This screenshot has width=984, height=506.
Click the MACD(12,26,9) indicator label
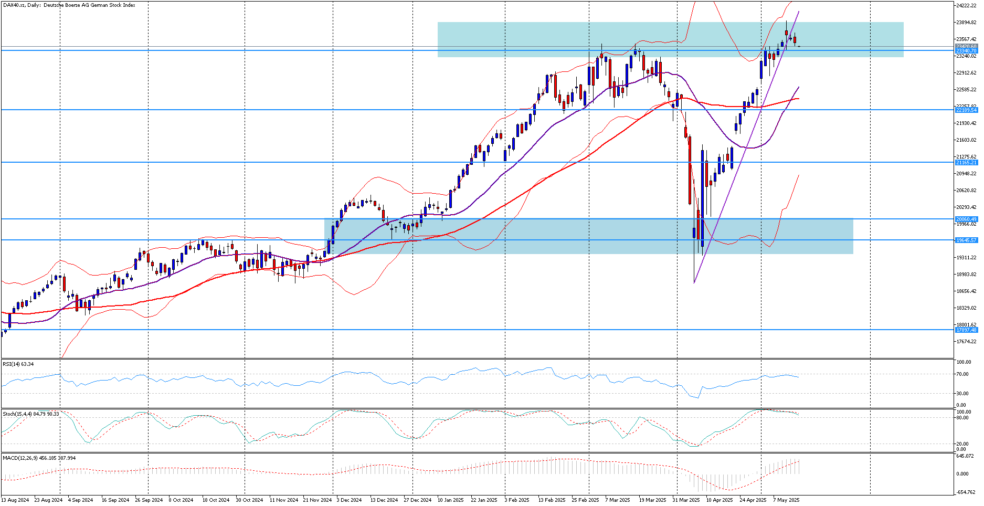[x=39, y=458]
